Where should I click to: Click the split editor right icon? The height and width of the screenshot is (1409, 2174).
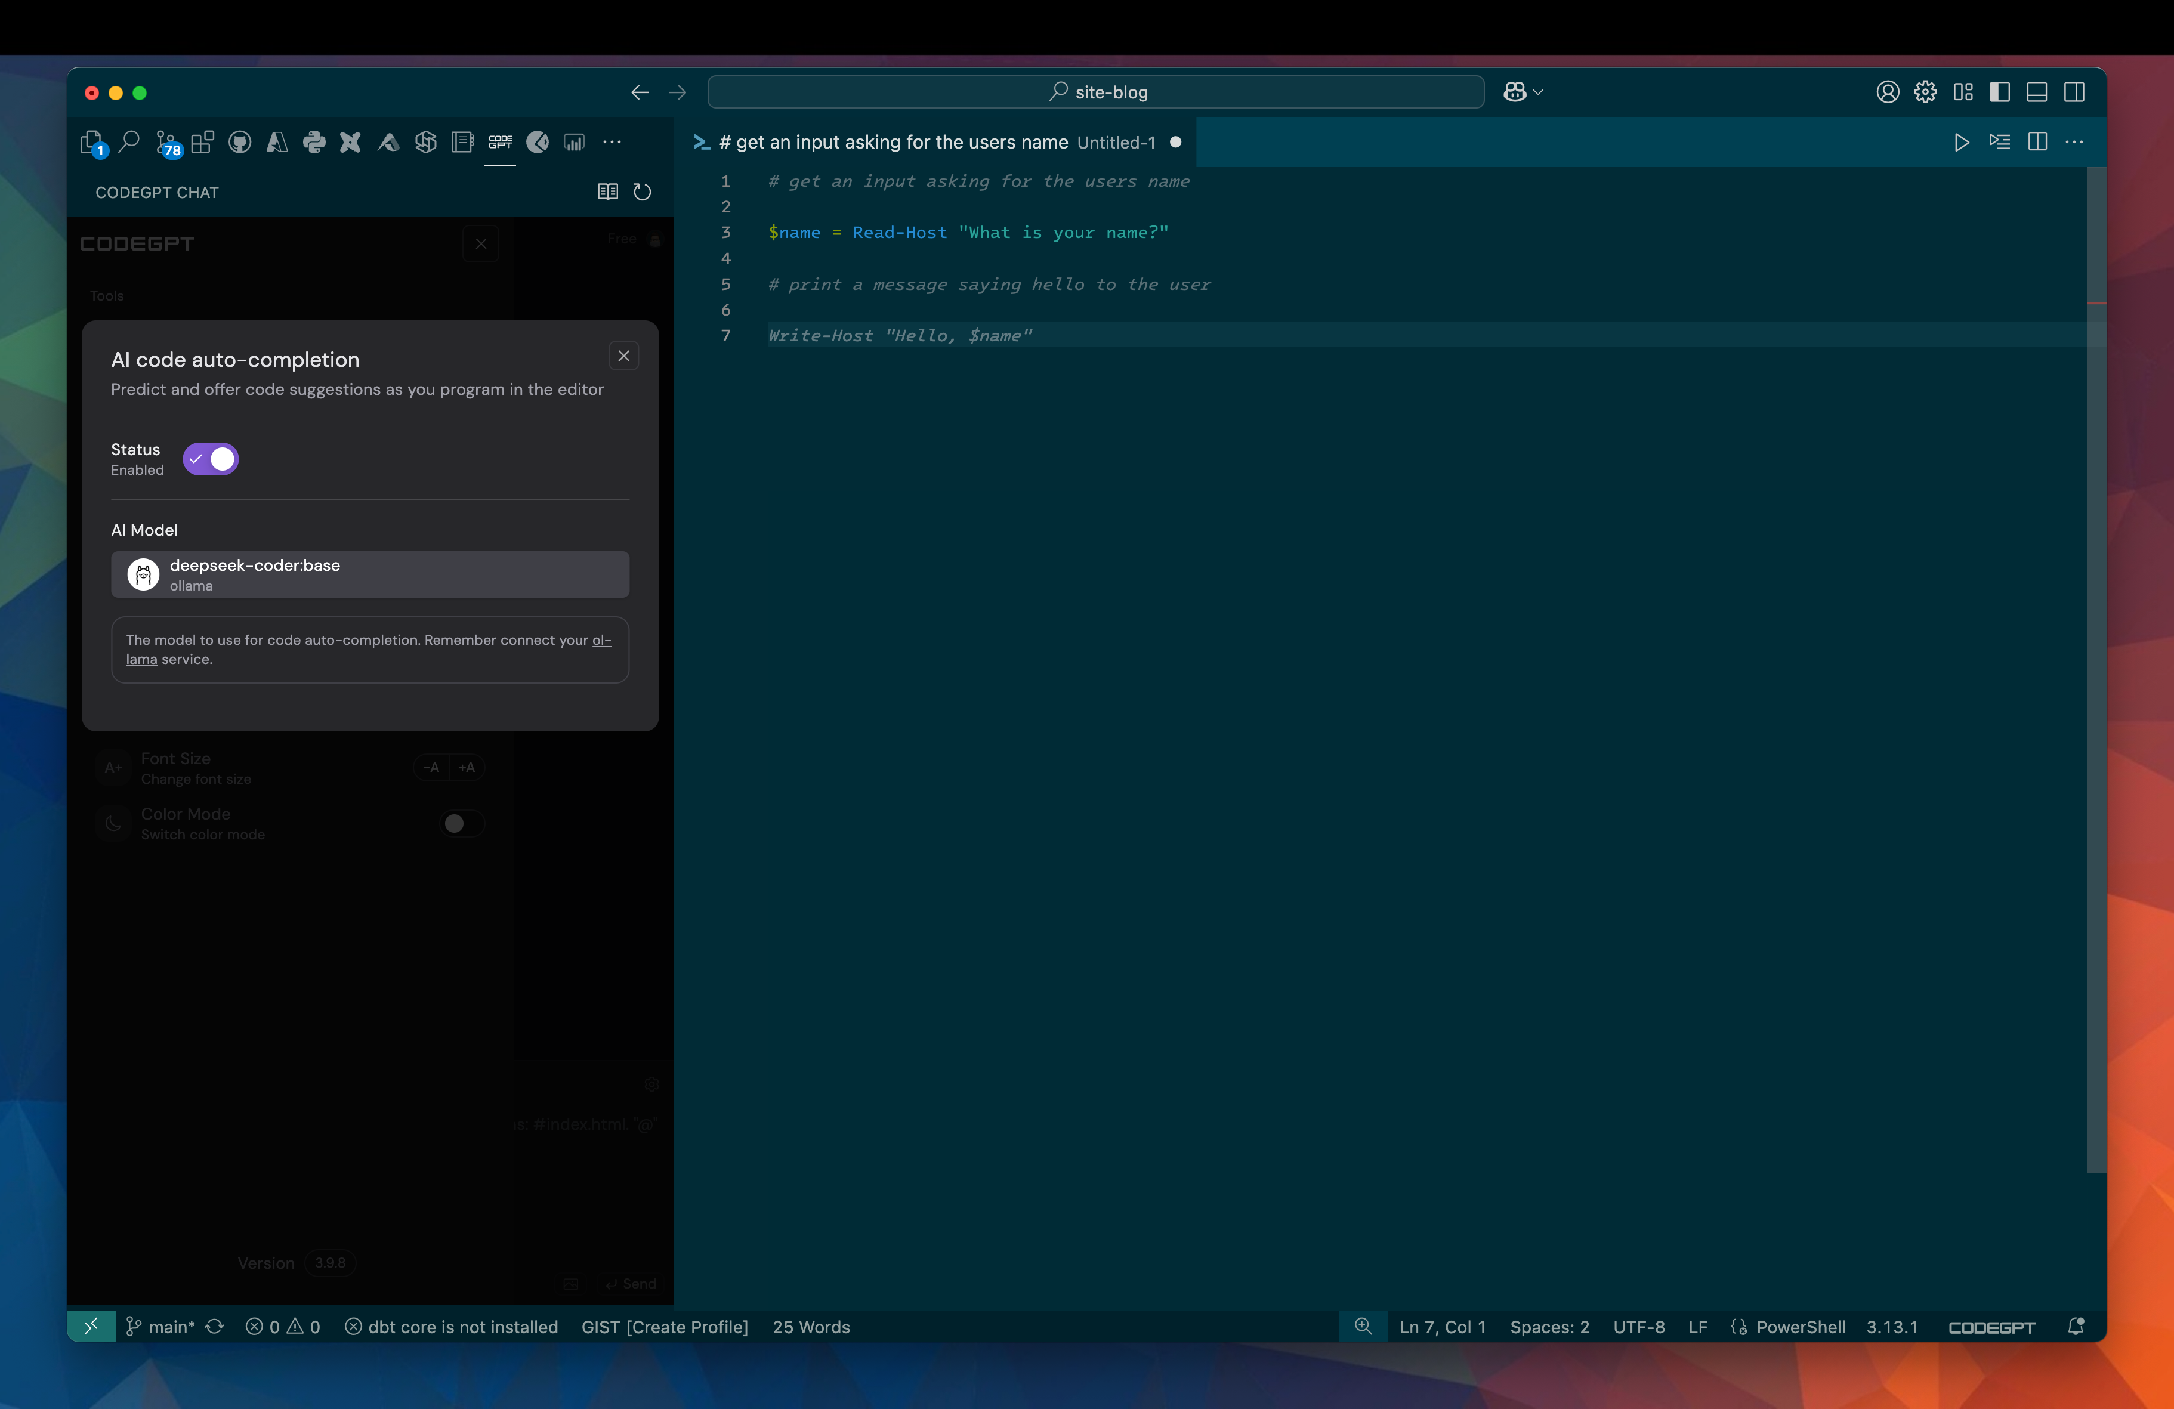(x=2037, y=143)
